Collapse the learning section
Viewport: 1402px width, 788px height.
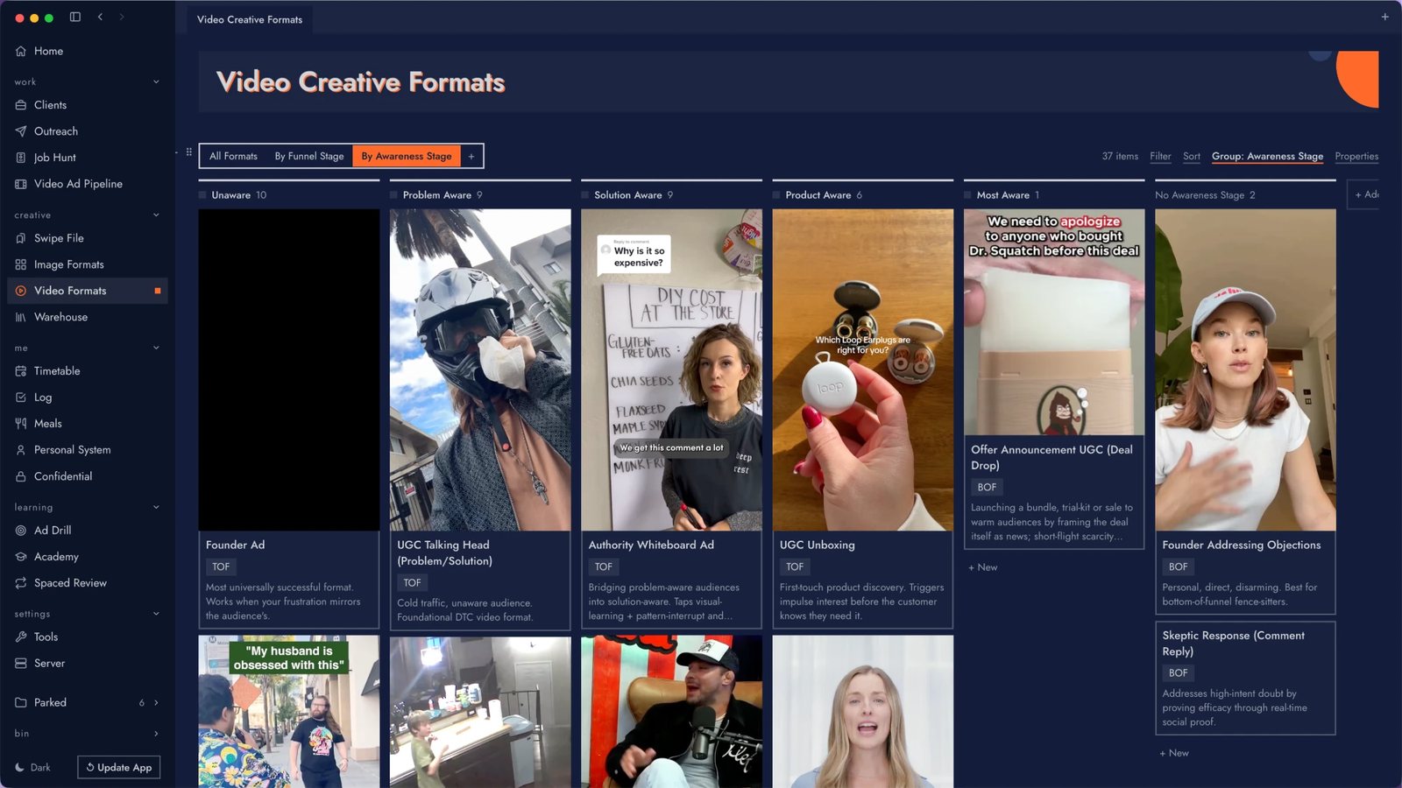coord(157,508)
